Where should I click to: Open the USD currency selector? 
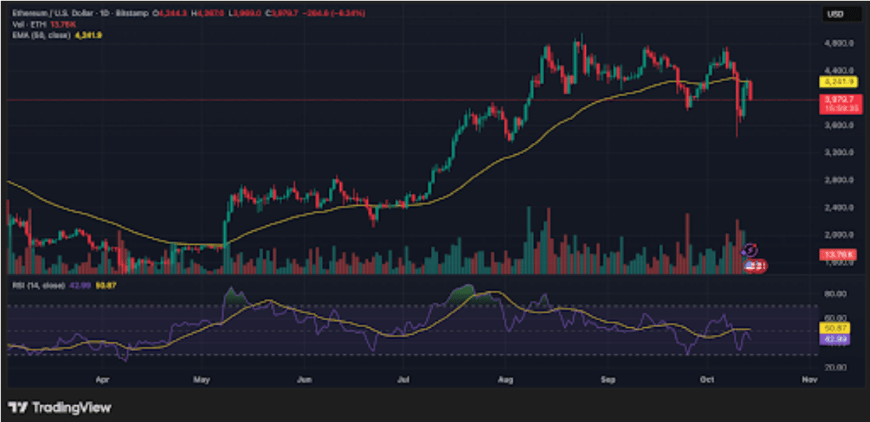[x=836, y=13]
